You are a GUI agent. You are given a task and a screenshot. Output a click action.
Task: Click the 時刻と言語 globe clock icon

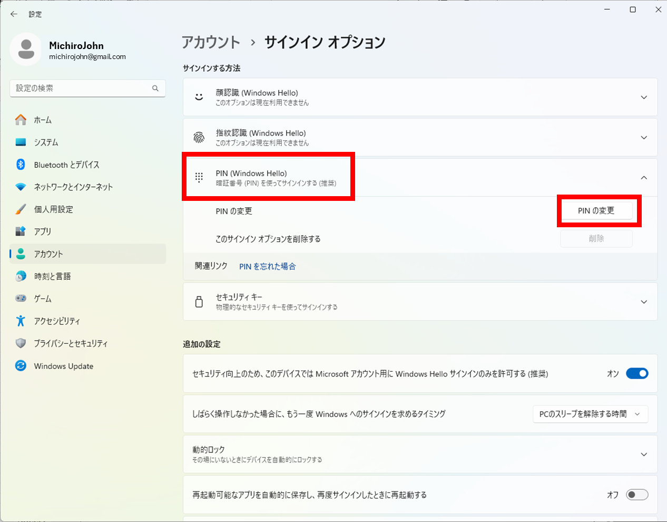click(21, 276)
